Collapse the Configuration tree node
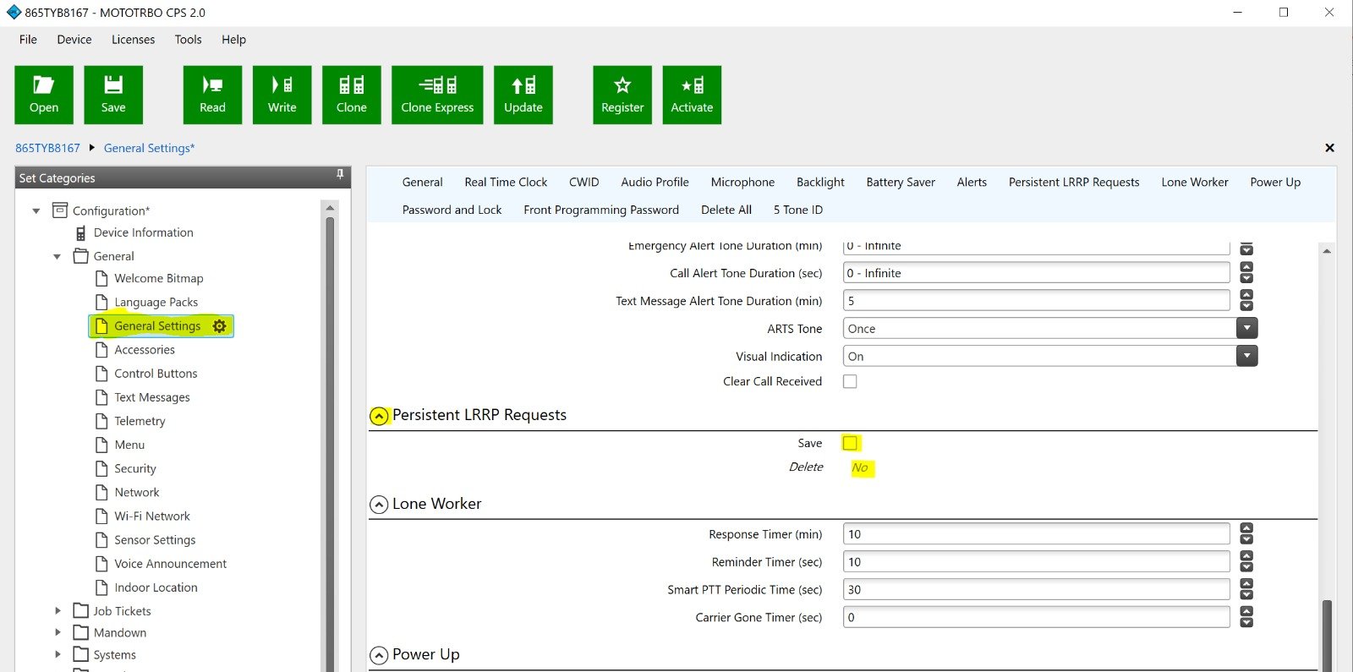This screenshot has height=672, width=1353. coord(36,210)
